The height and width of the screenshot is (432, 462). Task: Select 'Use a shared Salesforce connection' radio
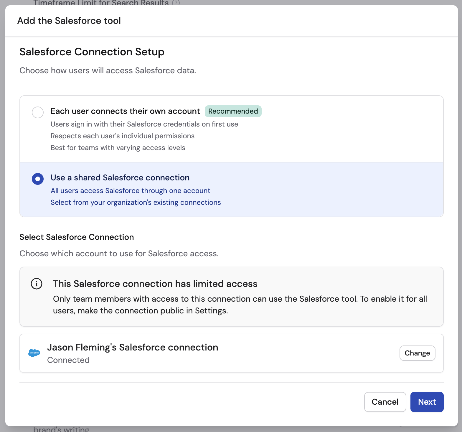pyautogui.click(x=38, y=179)
